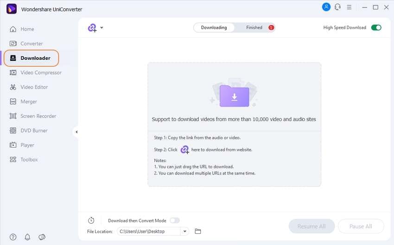Open Screen Recorder in the sidebar
The height and width of the screenshot is (245, 394).
click(32, 116)
